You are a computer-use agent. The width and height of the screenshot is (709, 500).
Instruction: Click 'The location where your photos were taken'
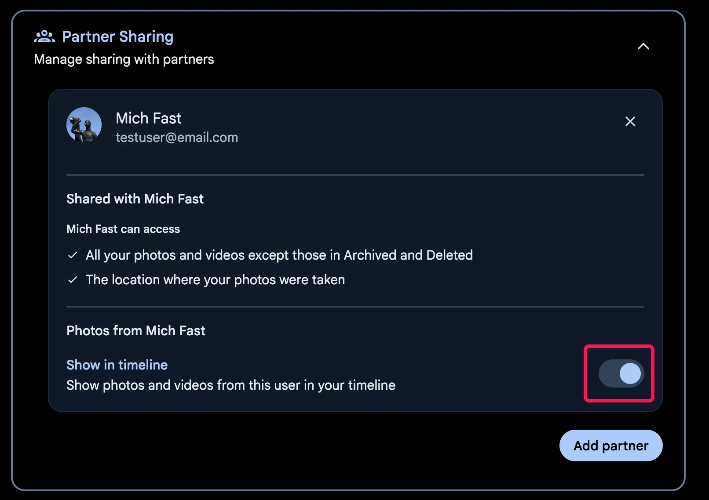tap(215, 280)
